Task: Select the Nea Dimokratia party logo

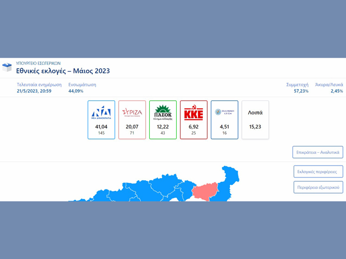Action: coord(101,112)
